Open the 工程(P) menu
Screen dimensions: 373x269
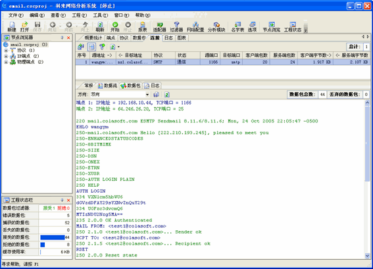(x=80, y=15)
